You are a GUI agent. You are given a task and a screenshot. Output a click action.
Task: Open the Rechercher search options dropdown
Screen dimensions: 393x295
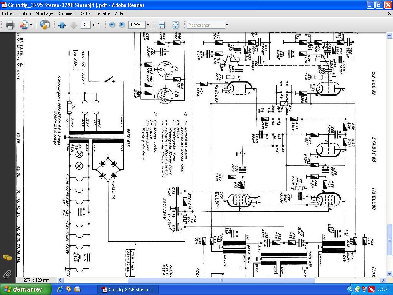(227, 25)
